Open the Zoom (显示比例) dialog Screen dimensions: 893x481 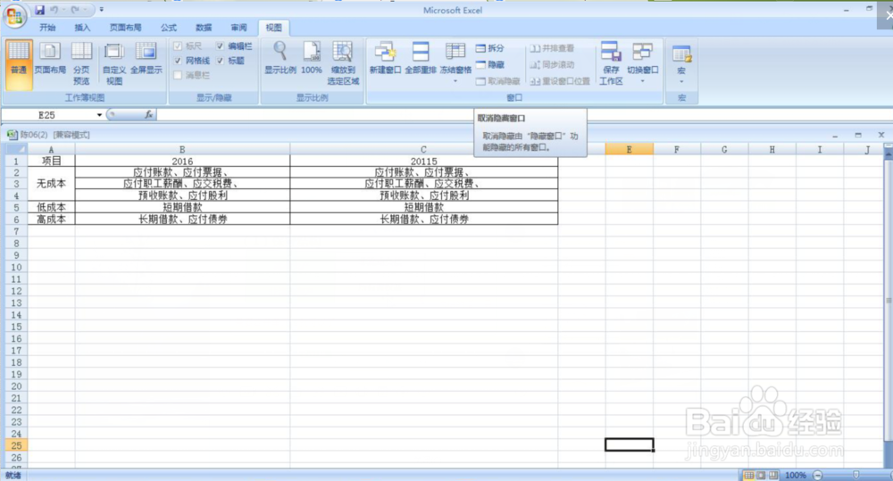[x=280, y=58]
